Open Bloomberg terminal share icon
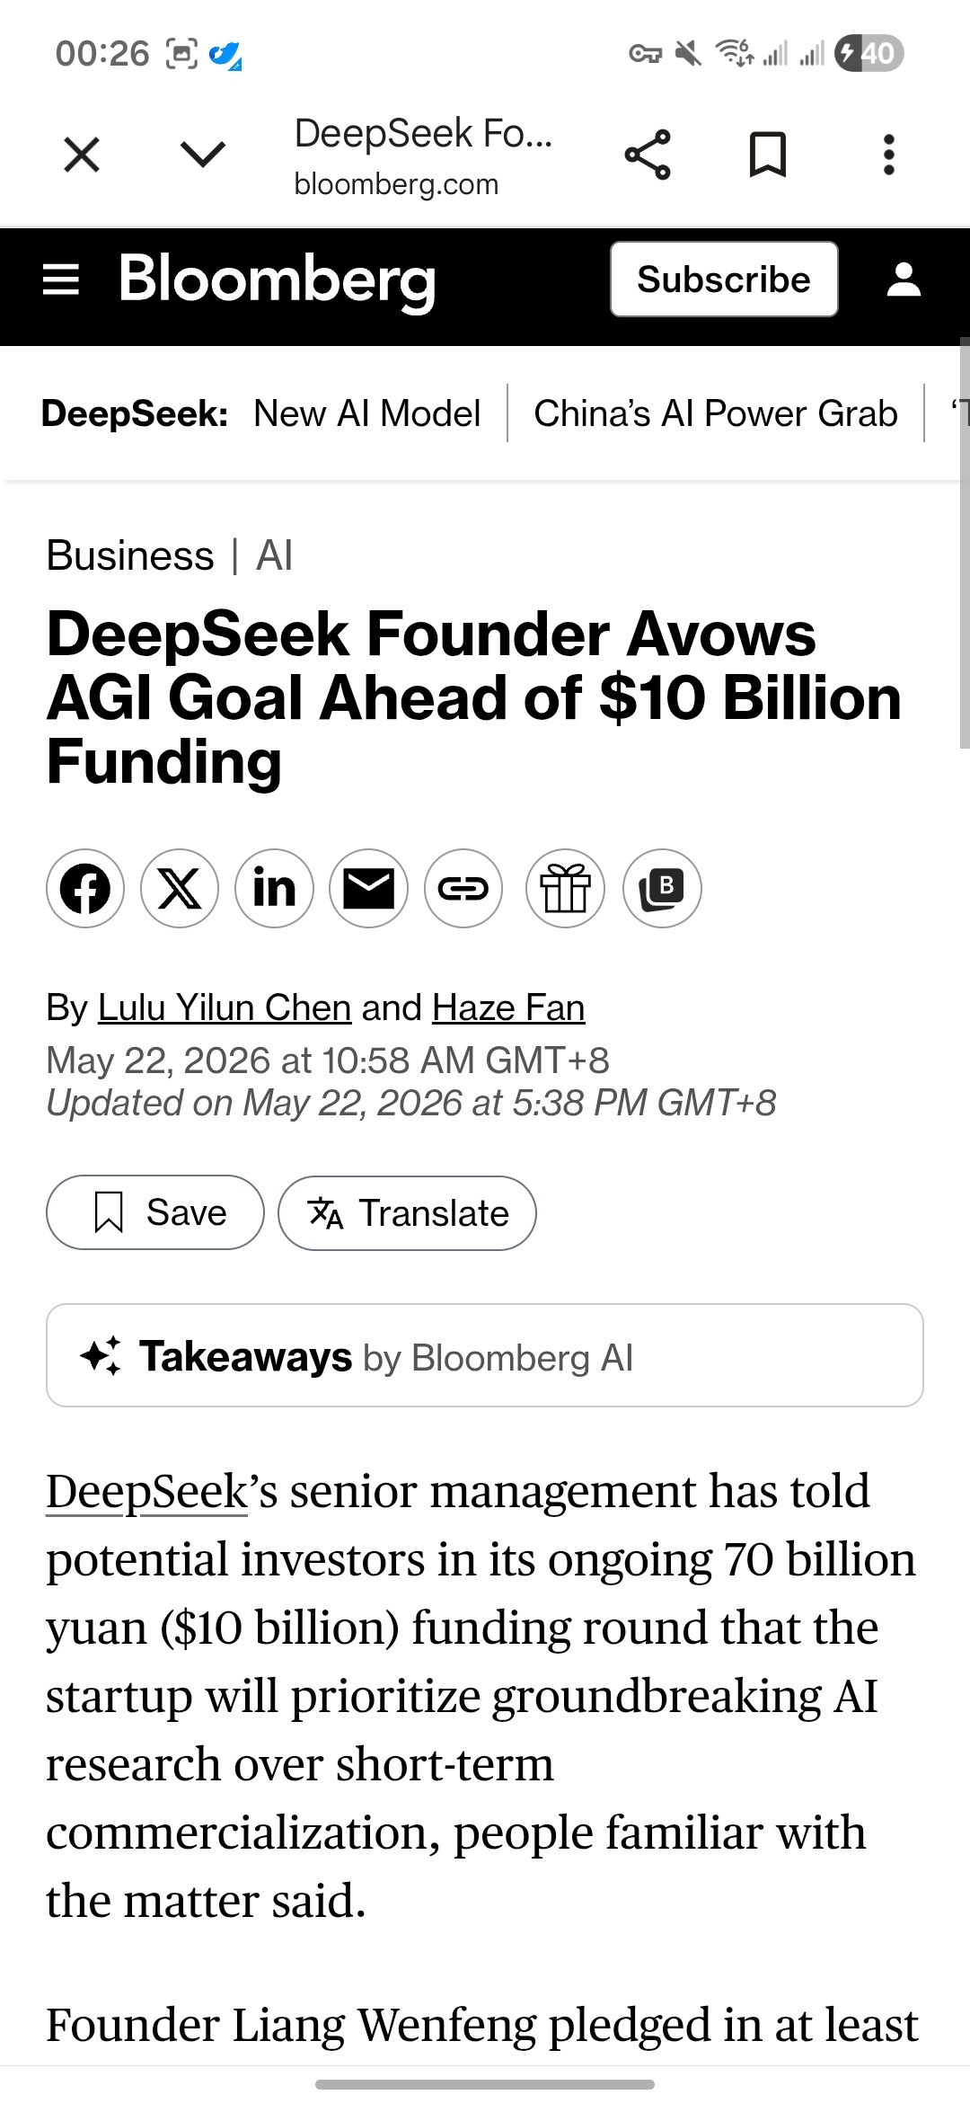The height and width of the screenshot is (2103, 970). (x=662, y=888)
